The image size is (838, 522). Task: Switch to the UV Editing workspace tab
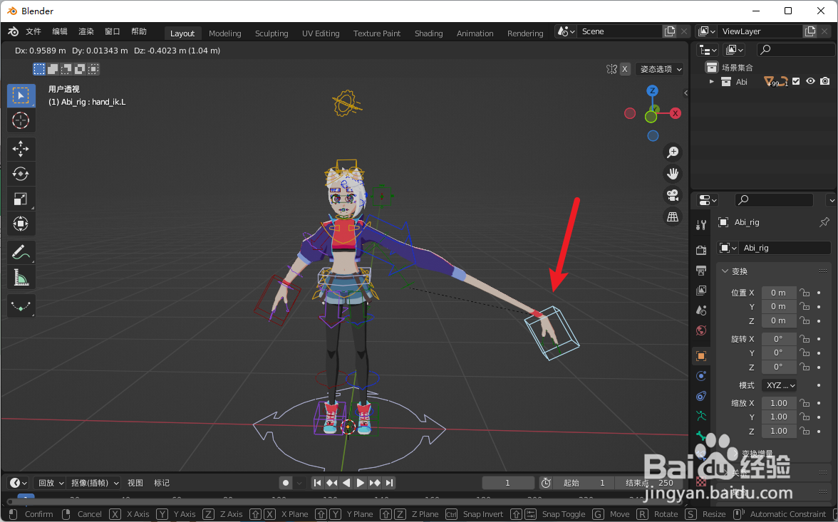tap(321, 33)
